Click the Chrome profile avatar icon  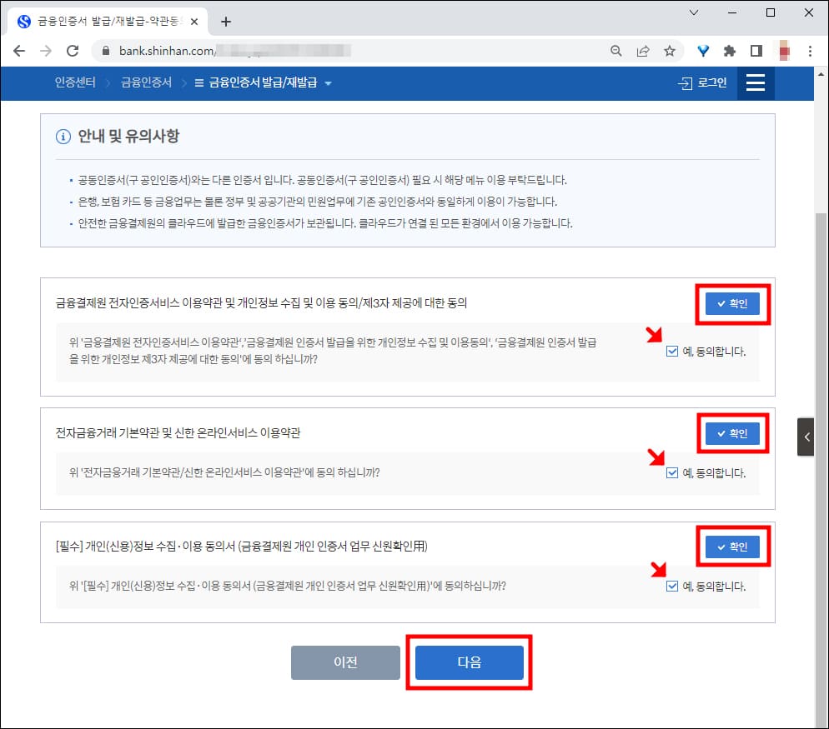(784, 50)
